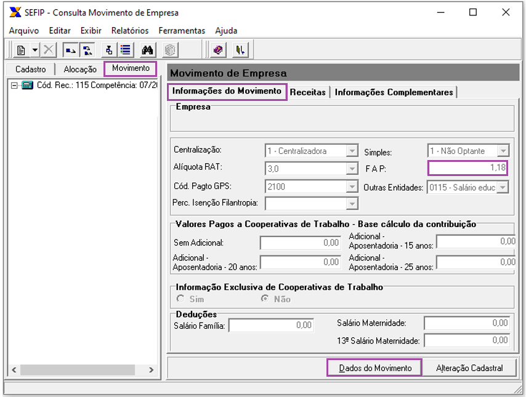Click the tree panel scrollbar left arrow
The height and width of the screenshot is (397, 526).
[14, 370]
